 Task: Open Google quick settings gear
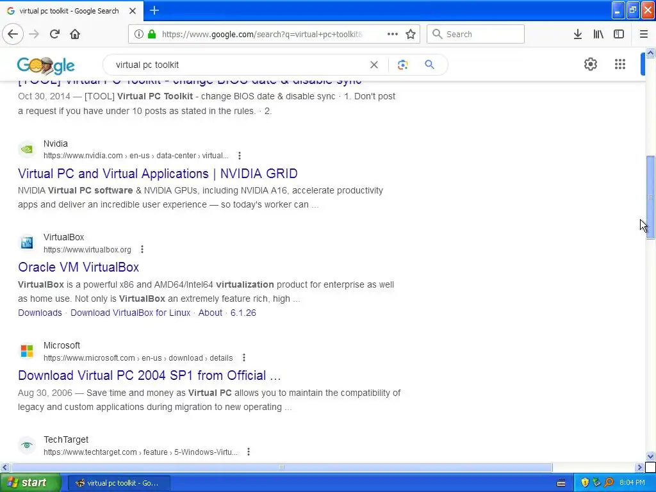[x=590, y=64]
